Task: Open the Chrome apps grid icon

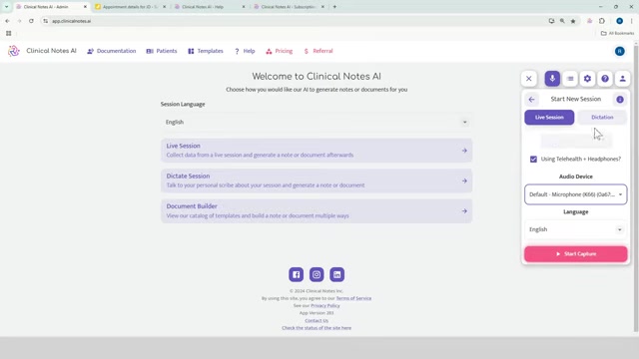Action: point(9,33)
